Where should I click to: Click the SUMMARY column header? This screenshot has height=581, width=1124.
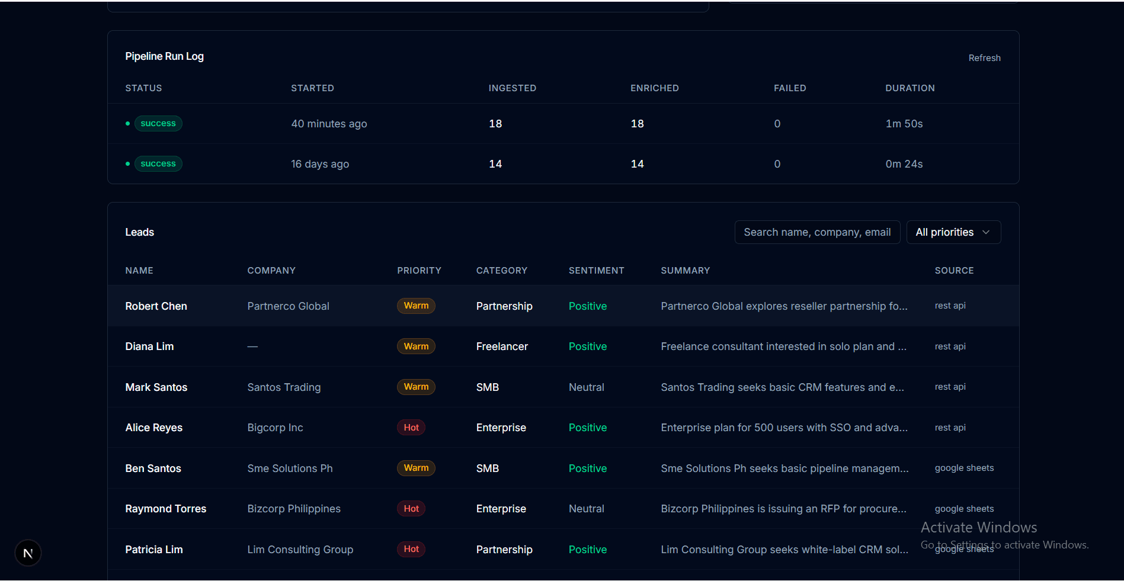coord(685,271)
